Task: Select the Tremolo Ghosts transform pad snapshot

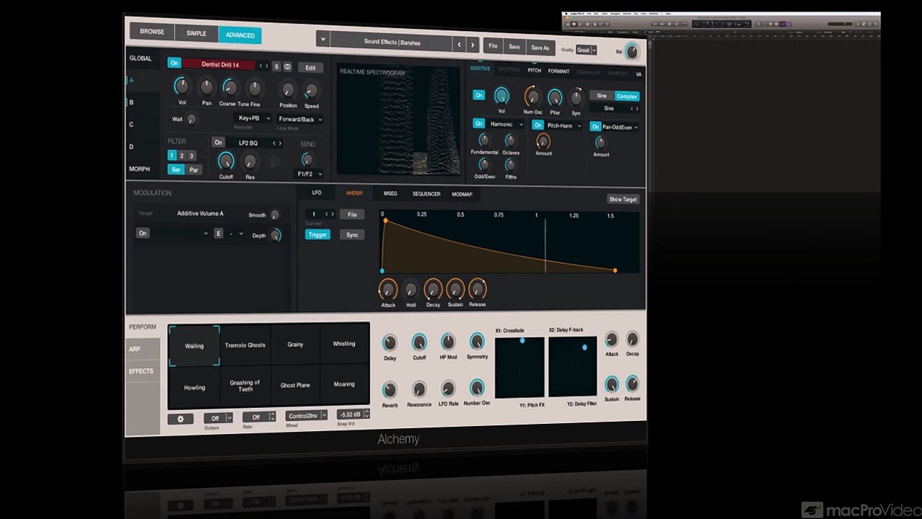Action: coord(245,345)
